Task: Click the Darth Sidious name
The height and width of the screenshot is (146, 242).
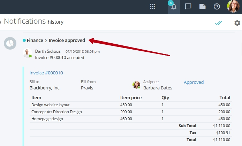Action: point(48,51)
